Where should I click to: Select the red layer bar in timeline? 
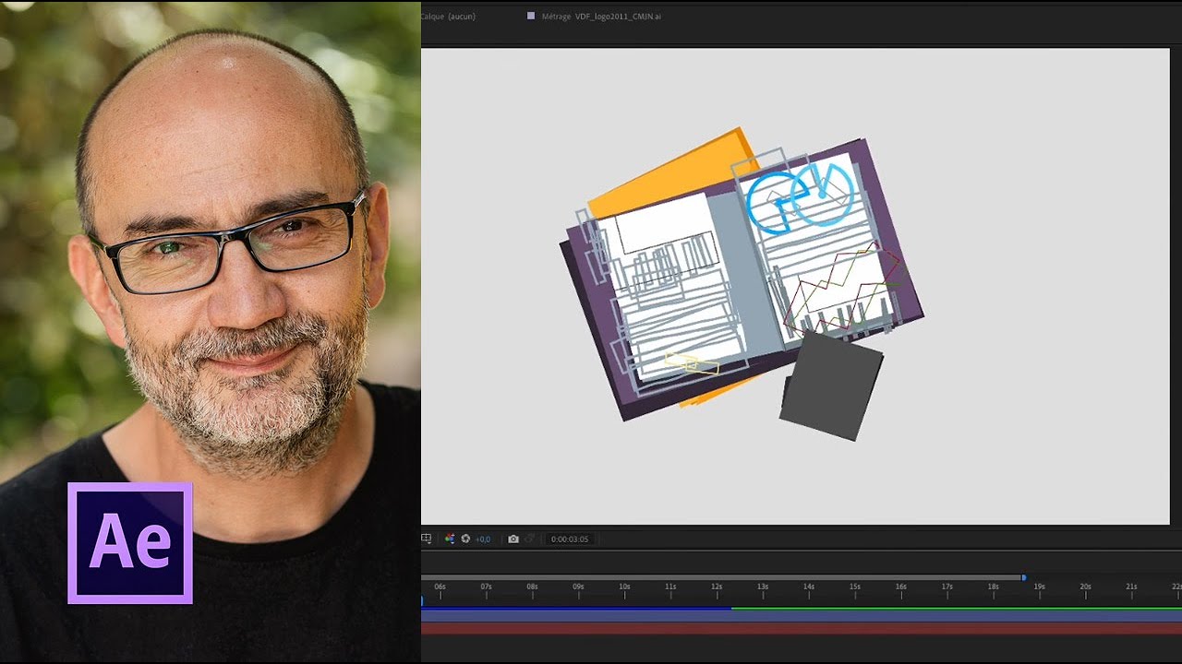(x=802, y=628)
